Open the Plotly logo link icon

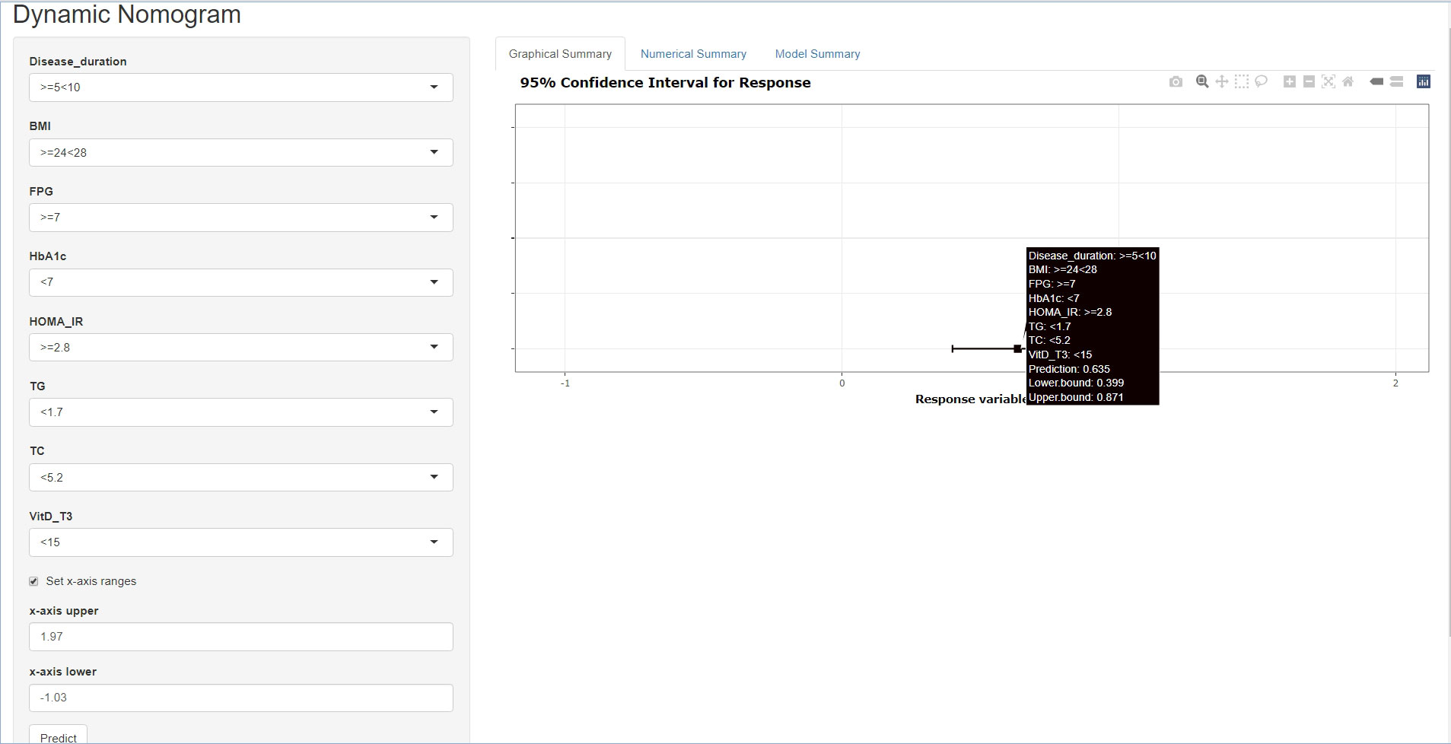(1424, 81)
